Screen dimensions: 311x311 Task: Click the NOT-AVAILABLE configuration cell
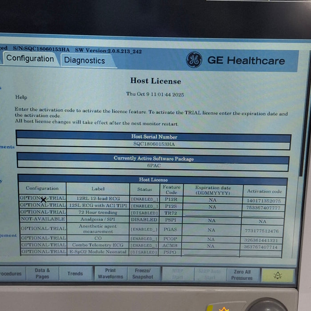tap(43, 219)
